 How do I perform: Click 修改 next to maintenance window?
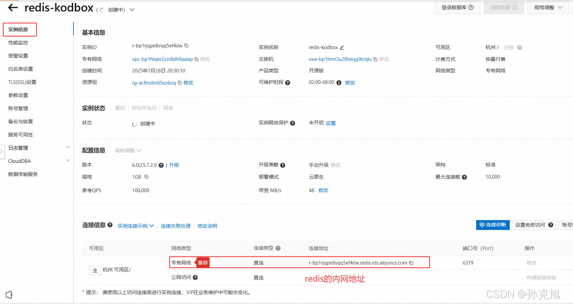click(x=350, y=83)
